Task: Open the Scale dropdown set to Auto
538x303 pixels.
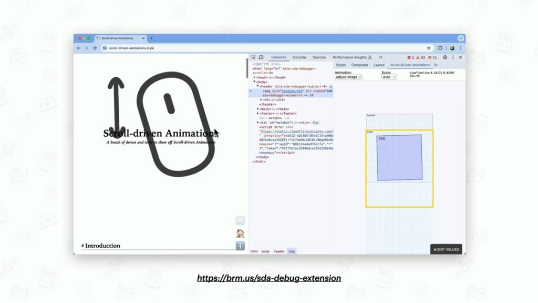Action: pyautogui.click(x=388, y=76)
